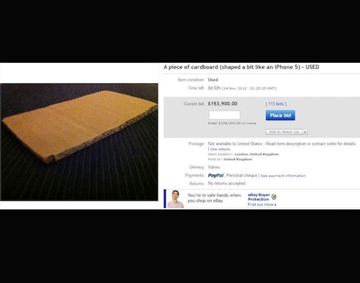Click the PayPal logo
360x283 pixels.
point(216,175)
